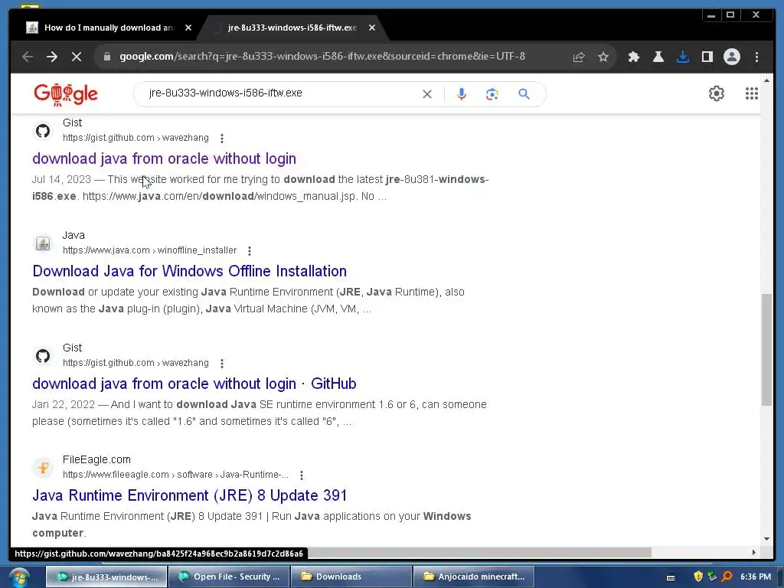View site info via the padlock icon
This screenshot has width=784, height=588.
pyautogui.click(x=106, y=57)
